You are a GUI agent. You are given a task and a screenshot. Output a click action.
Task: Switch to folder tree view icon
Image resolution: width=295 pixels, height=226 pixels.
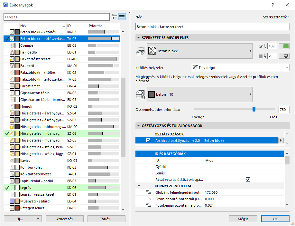tap(115, 17)
